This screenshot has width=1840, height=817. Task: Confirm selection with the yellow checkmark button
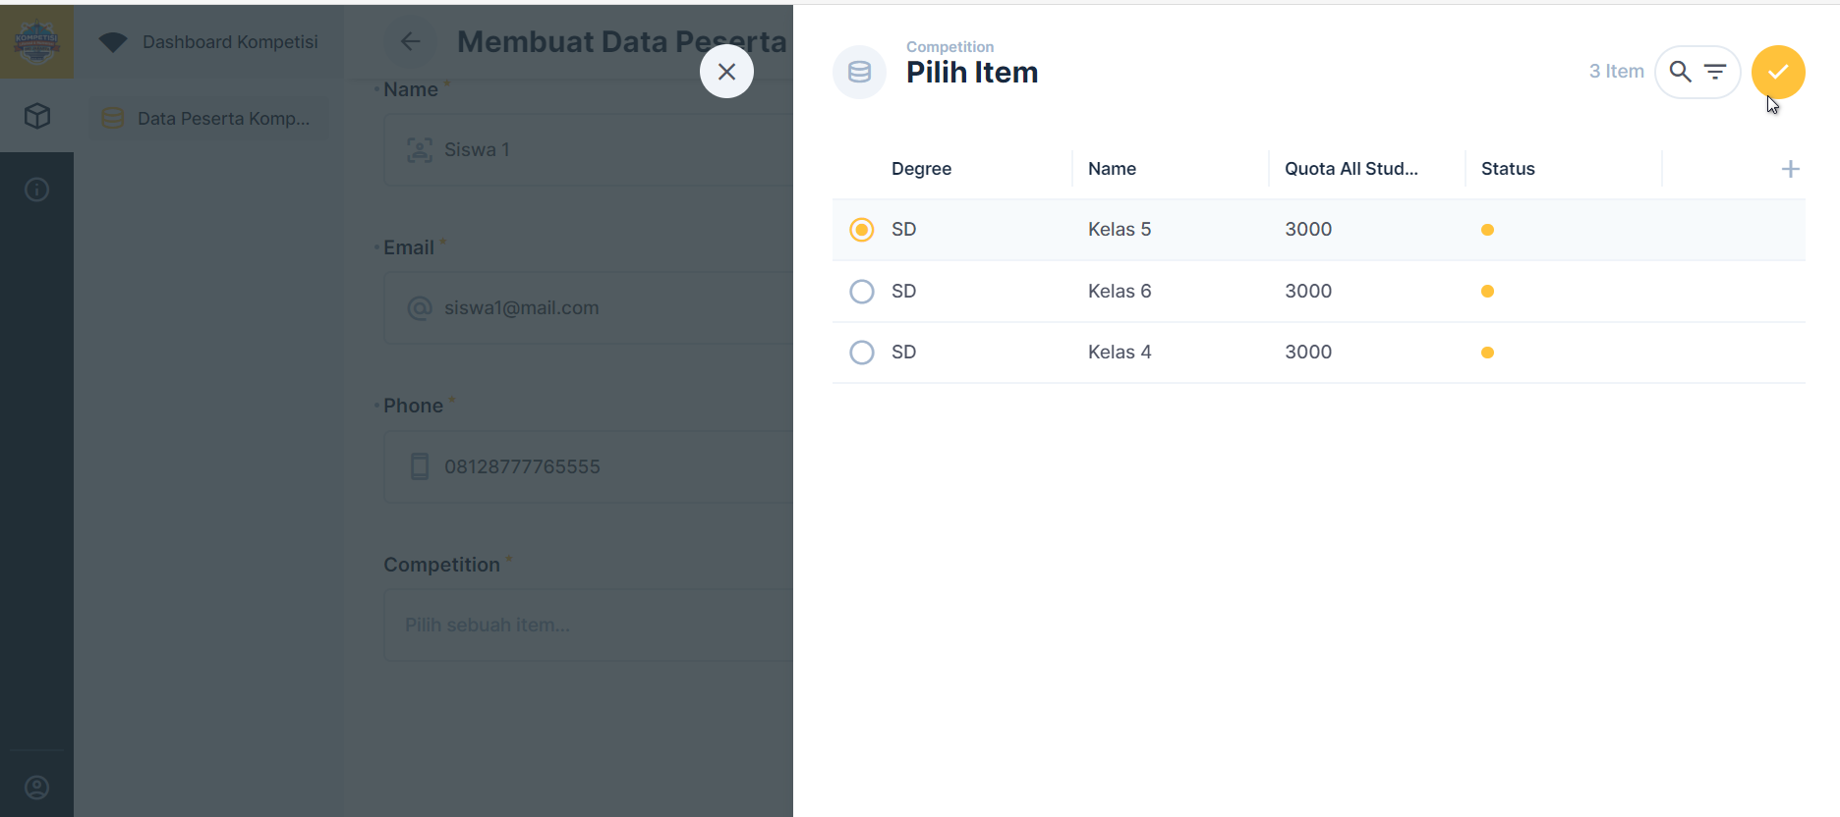(1778, 72)
